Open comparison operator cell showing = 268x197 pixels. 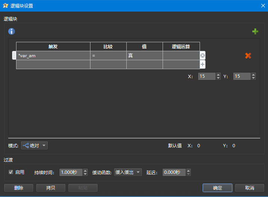(108, 56)
